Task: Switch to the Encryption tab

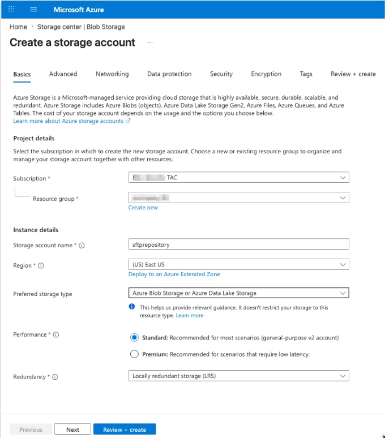Action: point(266,74)
